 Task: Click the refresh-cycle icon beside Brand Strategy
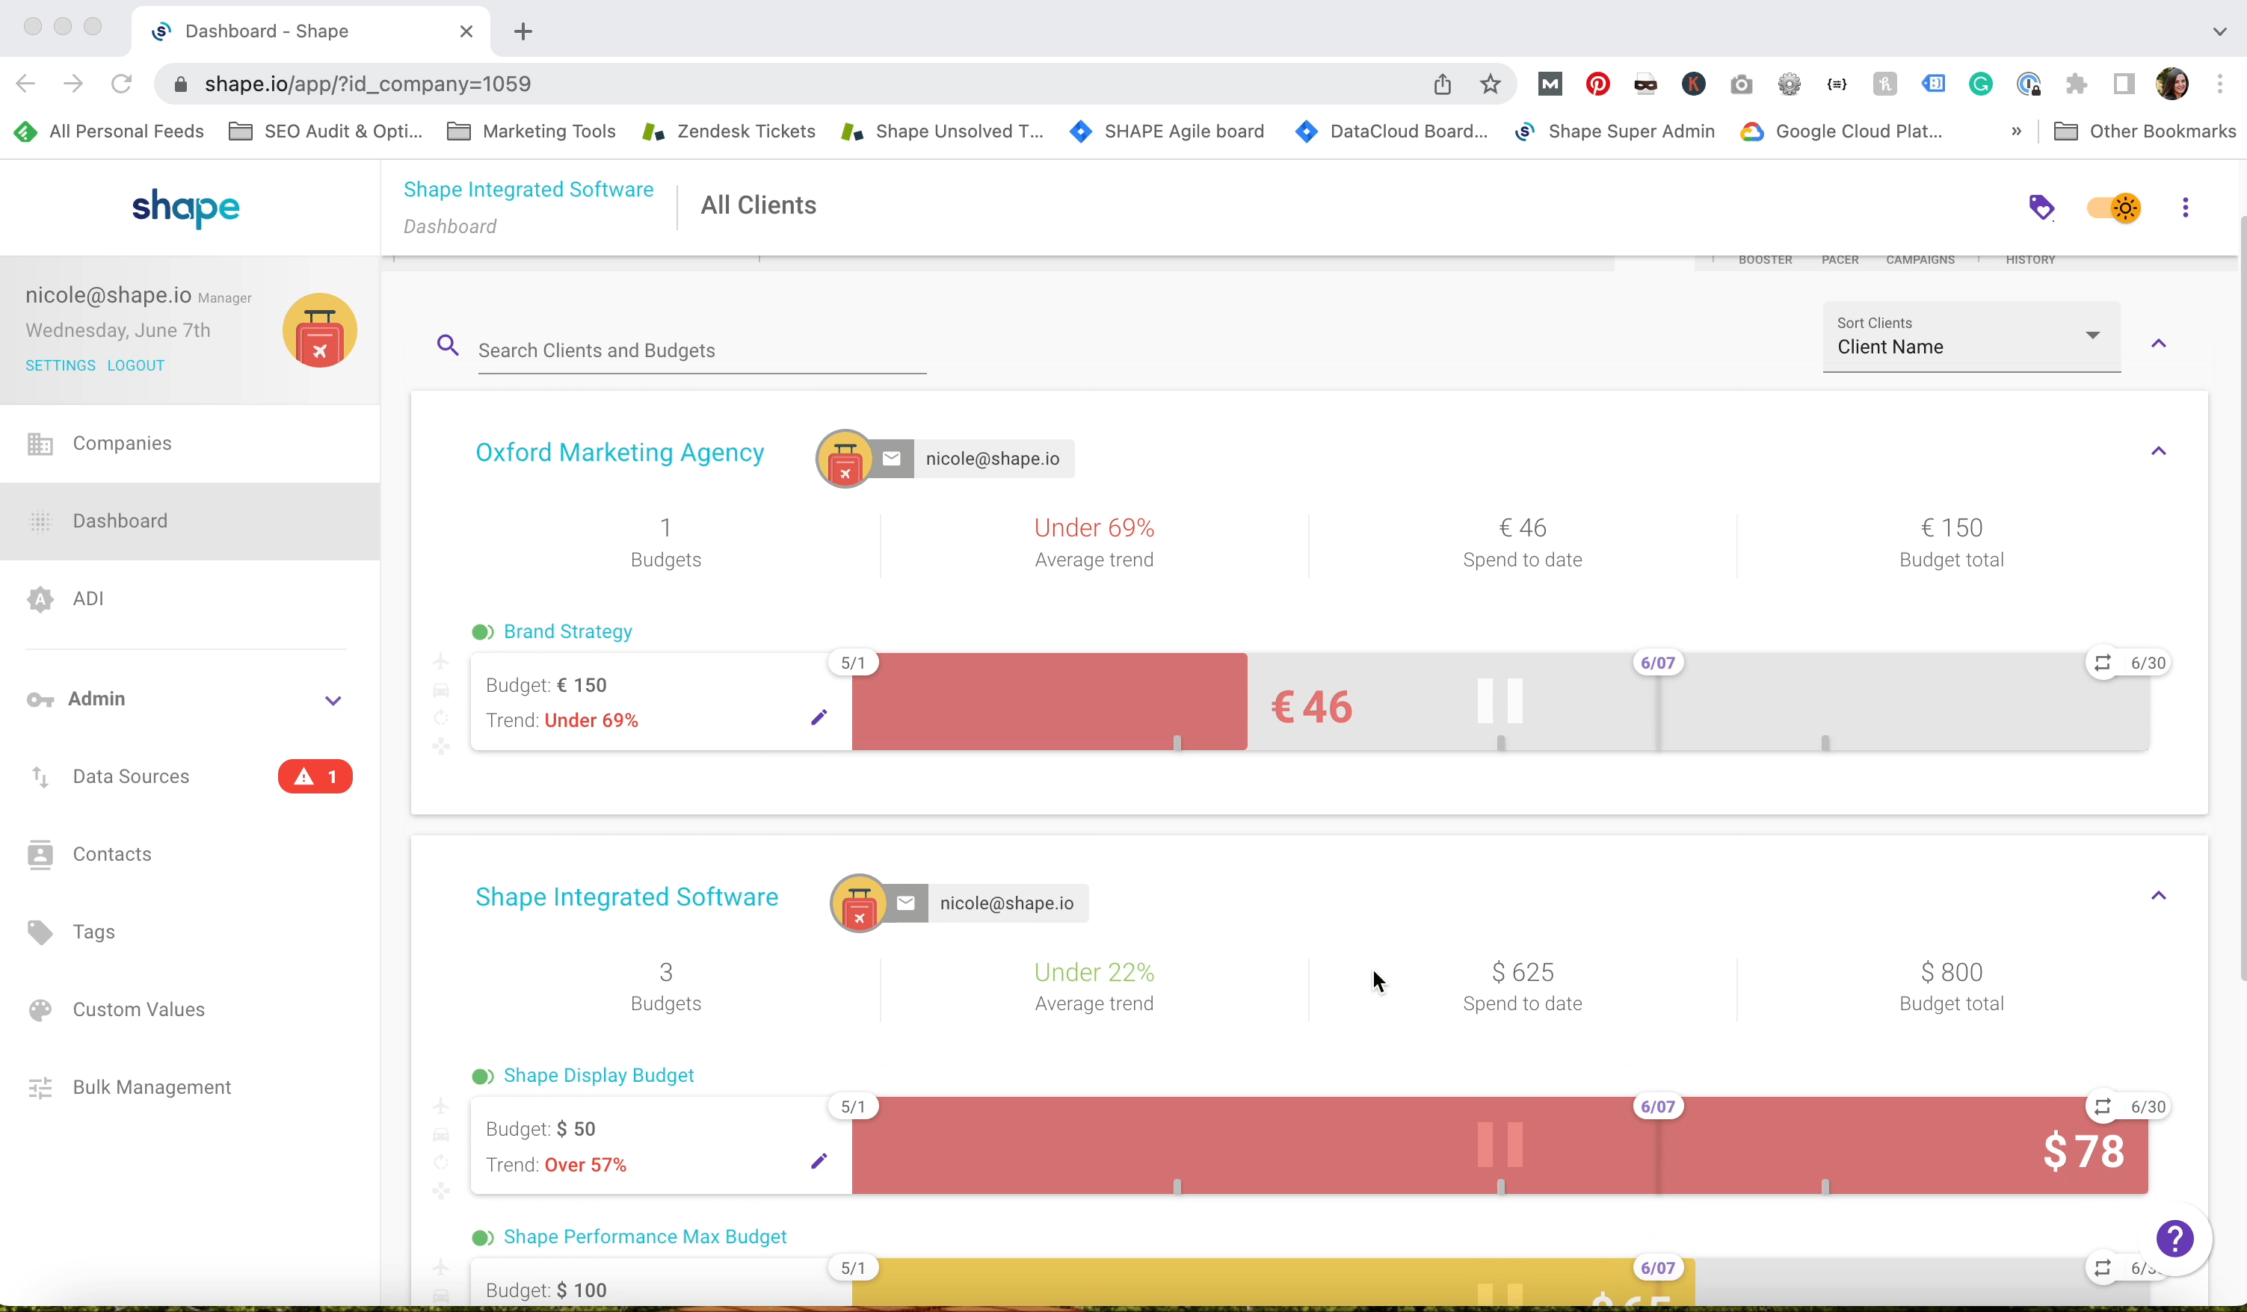[x=441, y=719]
